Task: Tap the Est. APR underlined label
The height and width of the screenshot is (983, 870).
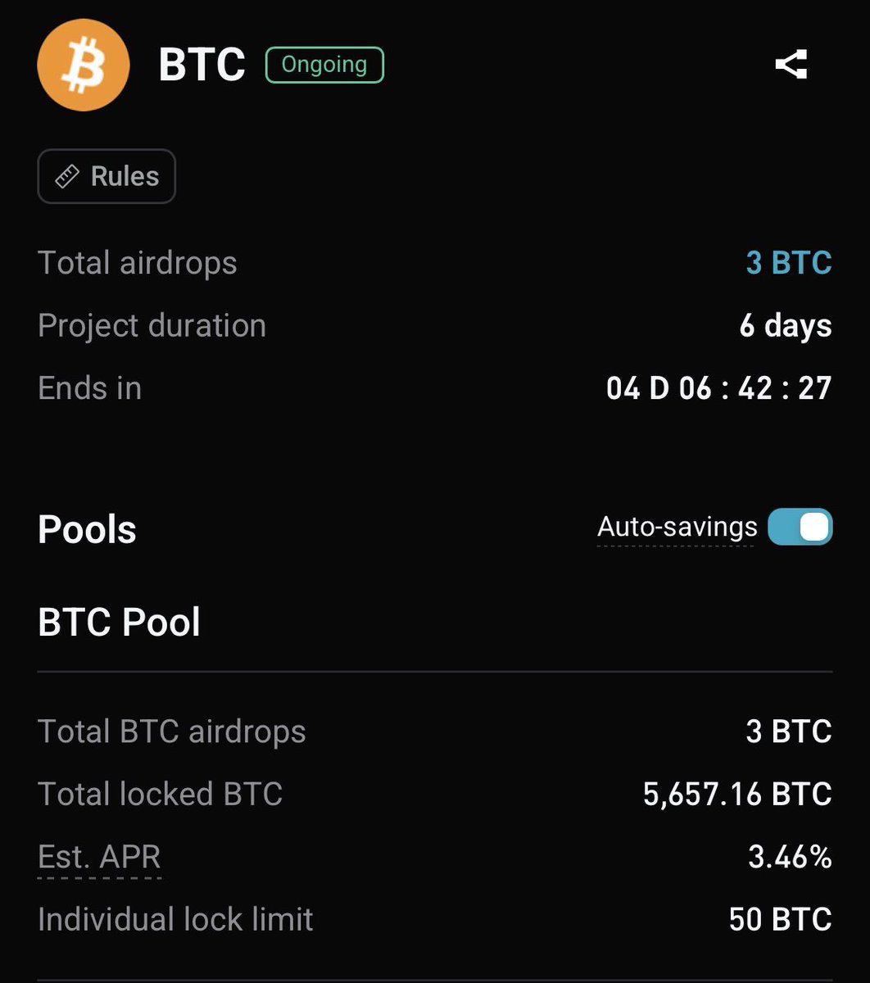Action: (99, 857)
